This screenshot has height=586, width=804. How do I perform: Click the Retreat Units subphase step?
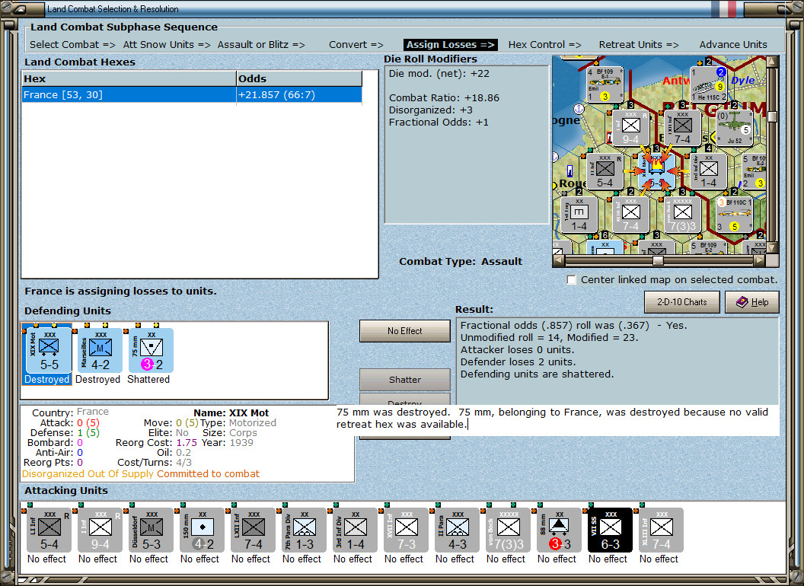[638, 45]
